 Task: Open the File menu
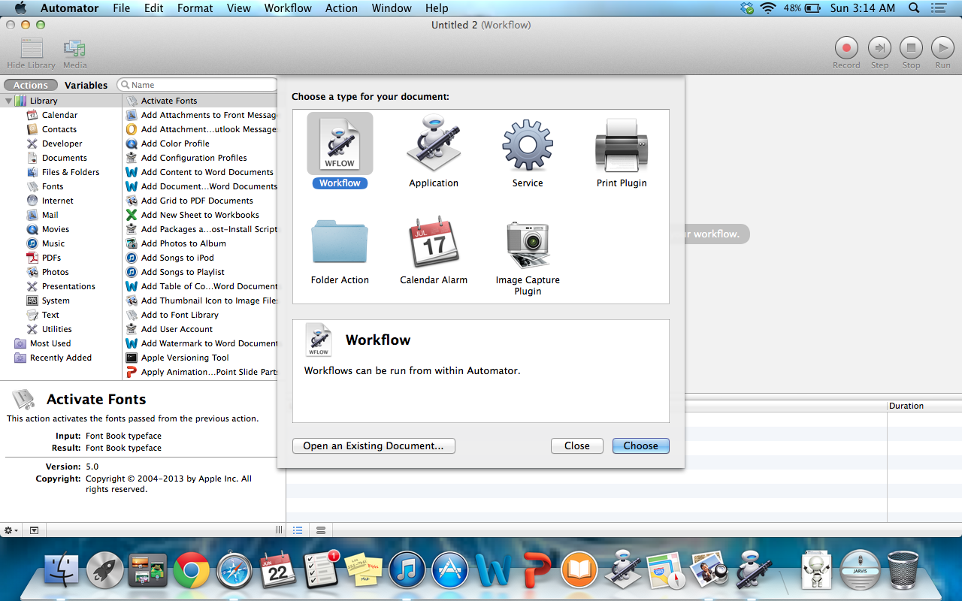121,8
